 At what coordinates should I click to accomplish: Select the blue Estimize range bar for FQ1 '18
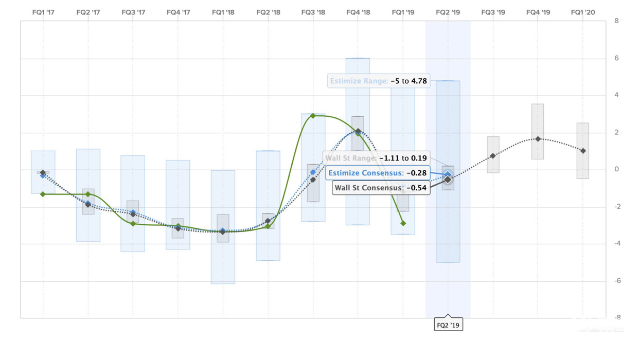coord(223,257)
